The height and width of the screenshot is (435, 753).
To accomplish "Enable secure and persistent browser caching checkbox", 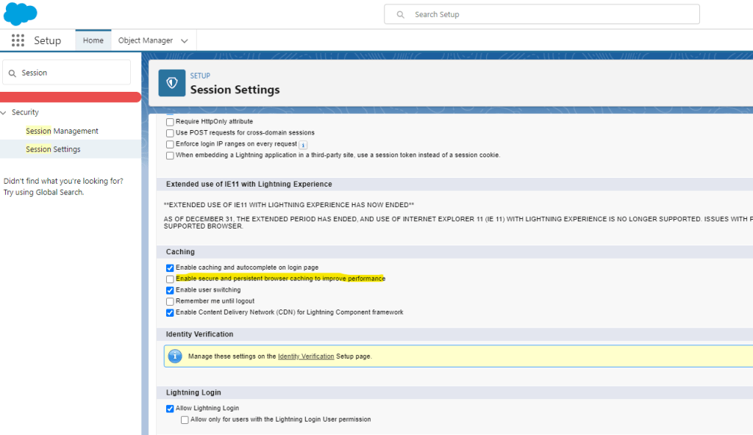I will (171, 279).
